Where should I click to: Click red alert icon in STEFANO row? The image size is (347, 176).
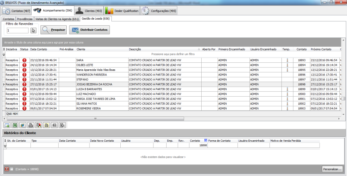click(x=24, y=79)
